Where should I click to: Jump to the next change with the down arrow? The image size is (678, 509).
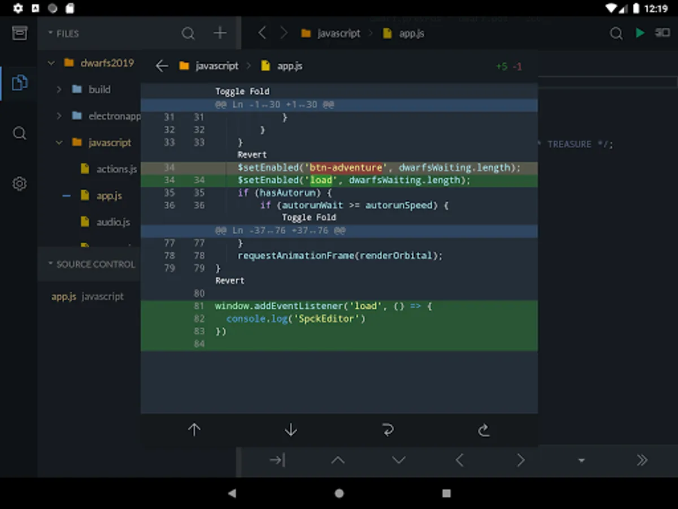click(x=290, y=430)
